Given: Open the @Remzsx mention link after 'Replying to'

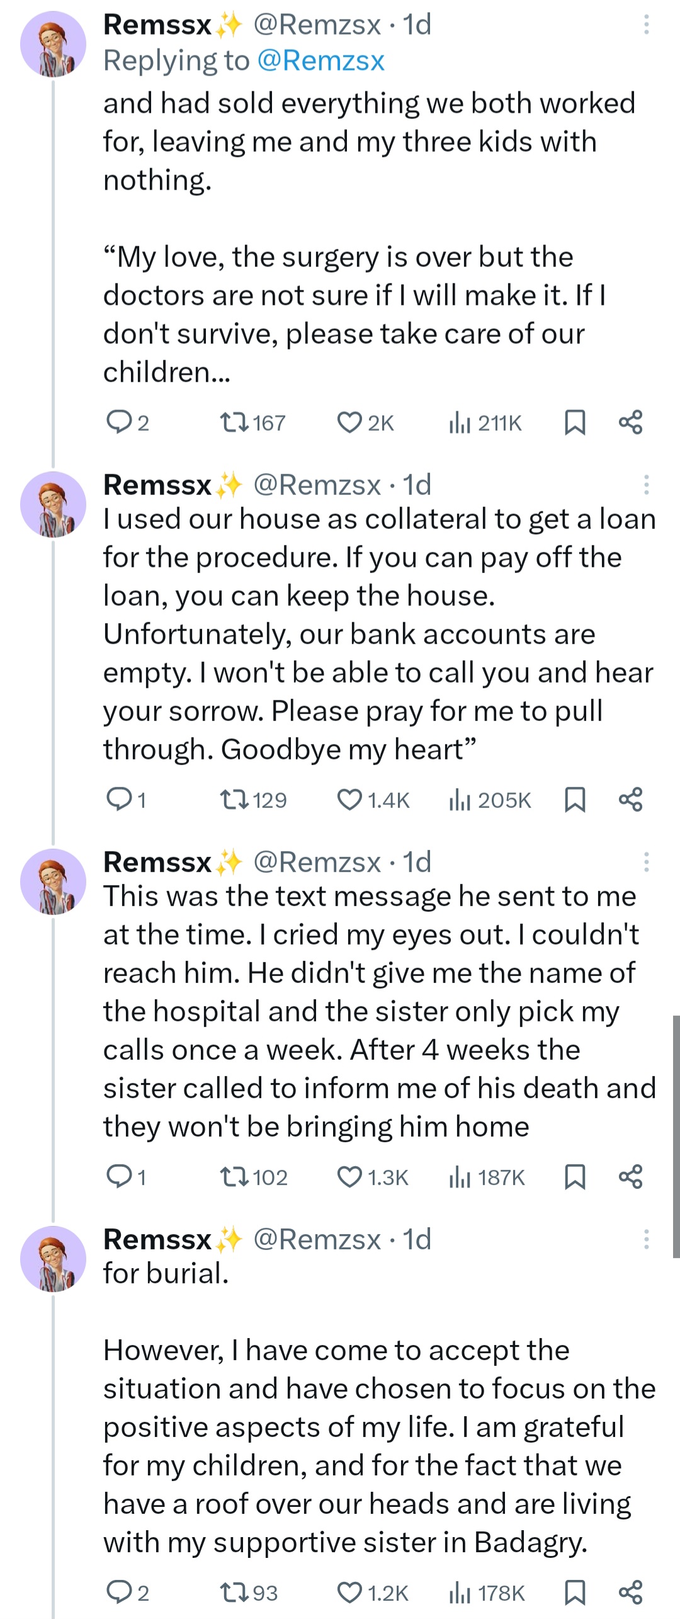Looking at the screenshot, I should point(320,61).
